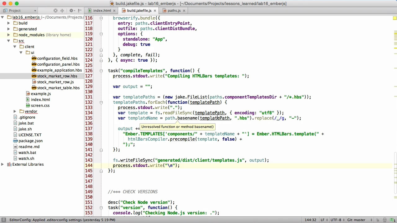Click basename( in line 135 code

[x=189, y=118]
